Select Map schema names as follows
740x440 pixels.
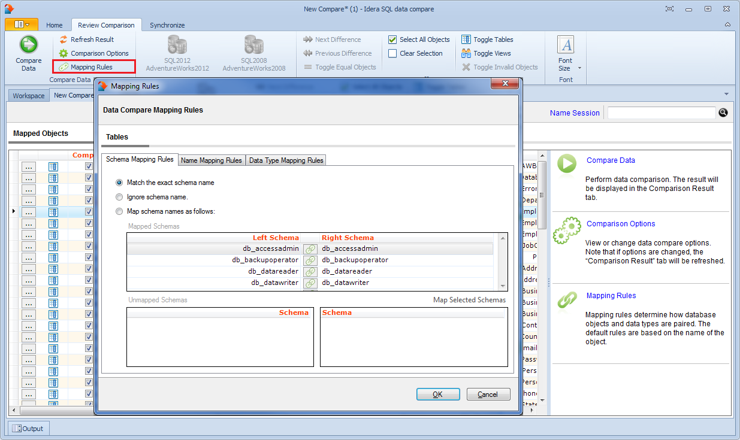tap(119, 211)
